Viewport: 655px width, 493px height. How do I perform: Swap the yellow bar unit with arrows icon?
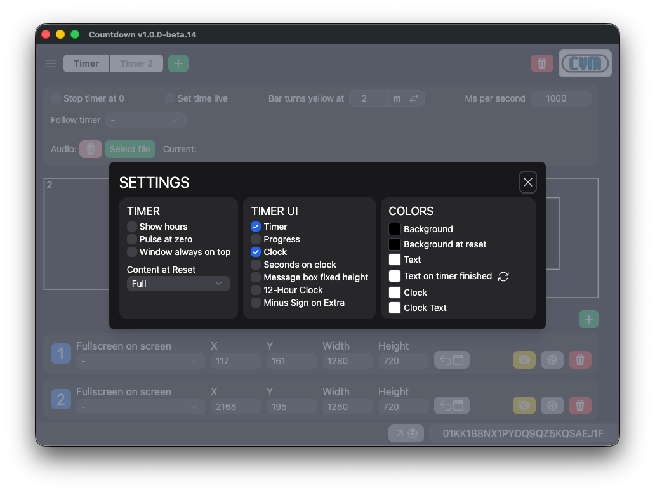pyautogui.click(x=414, y=98)
